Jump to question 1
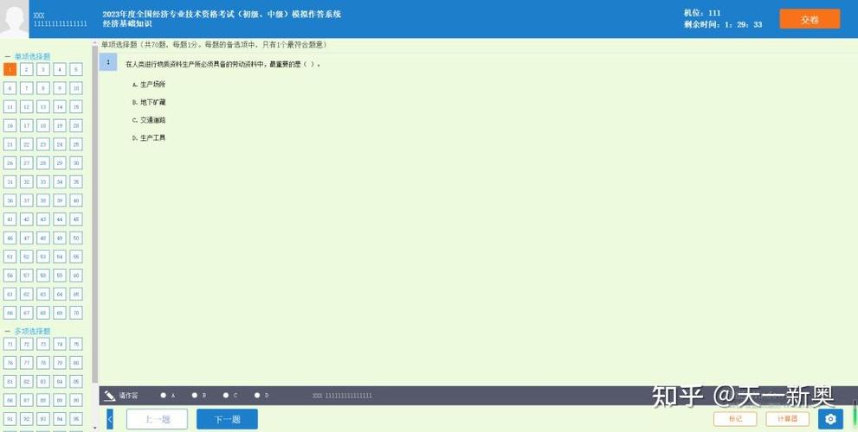This screenshot has width=858, height=432. (x=10, y=69)
